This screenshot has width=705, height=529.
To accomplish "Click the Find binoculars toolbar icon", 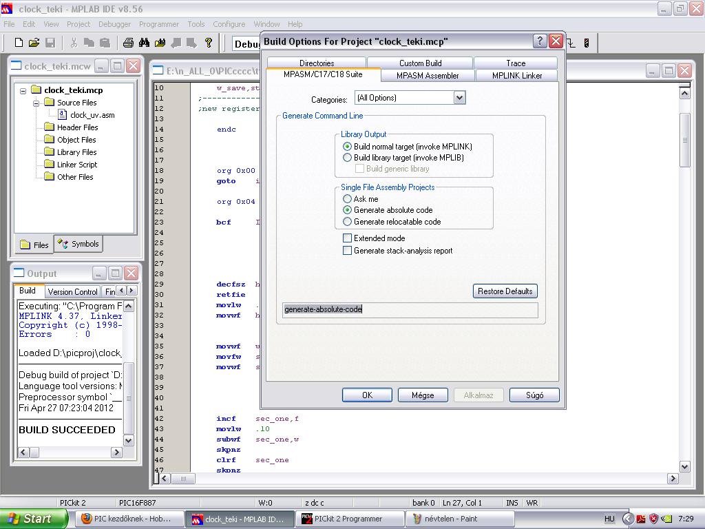I will [145, 43].
